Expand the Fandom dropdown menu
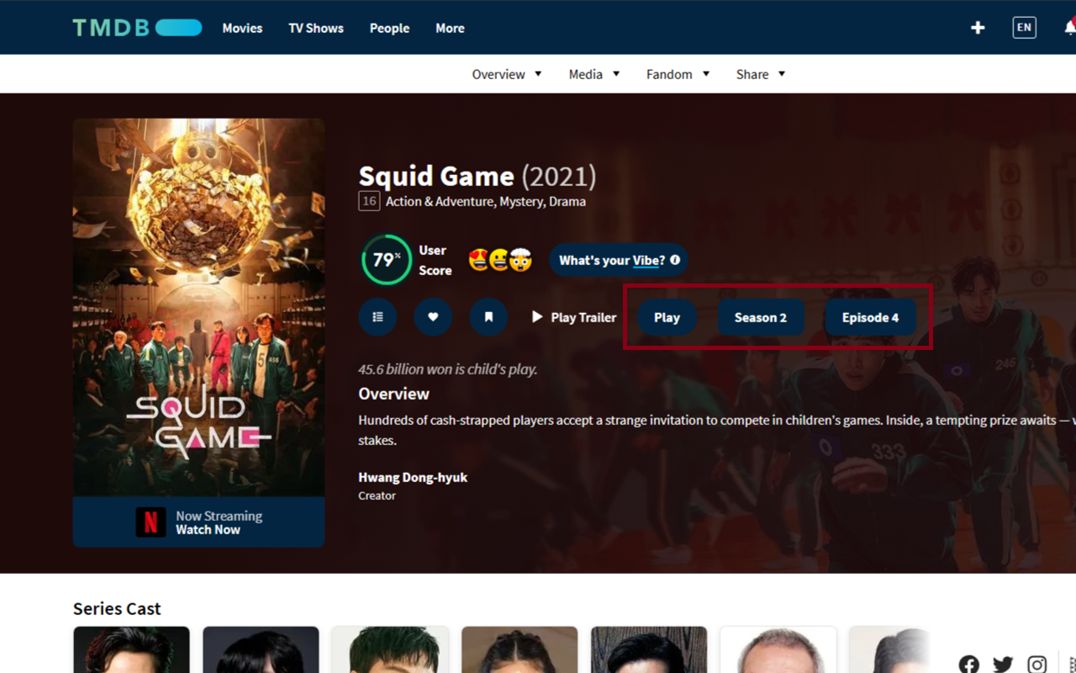This screenshot has width=1076, height=673. 678,74
